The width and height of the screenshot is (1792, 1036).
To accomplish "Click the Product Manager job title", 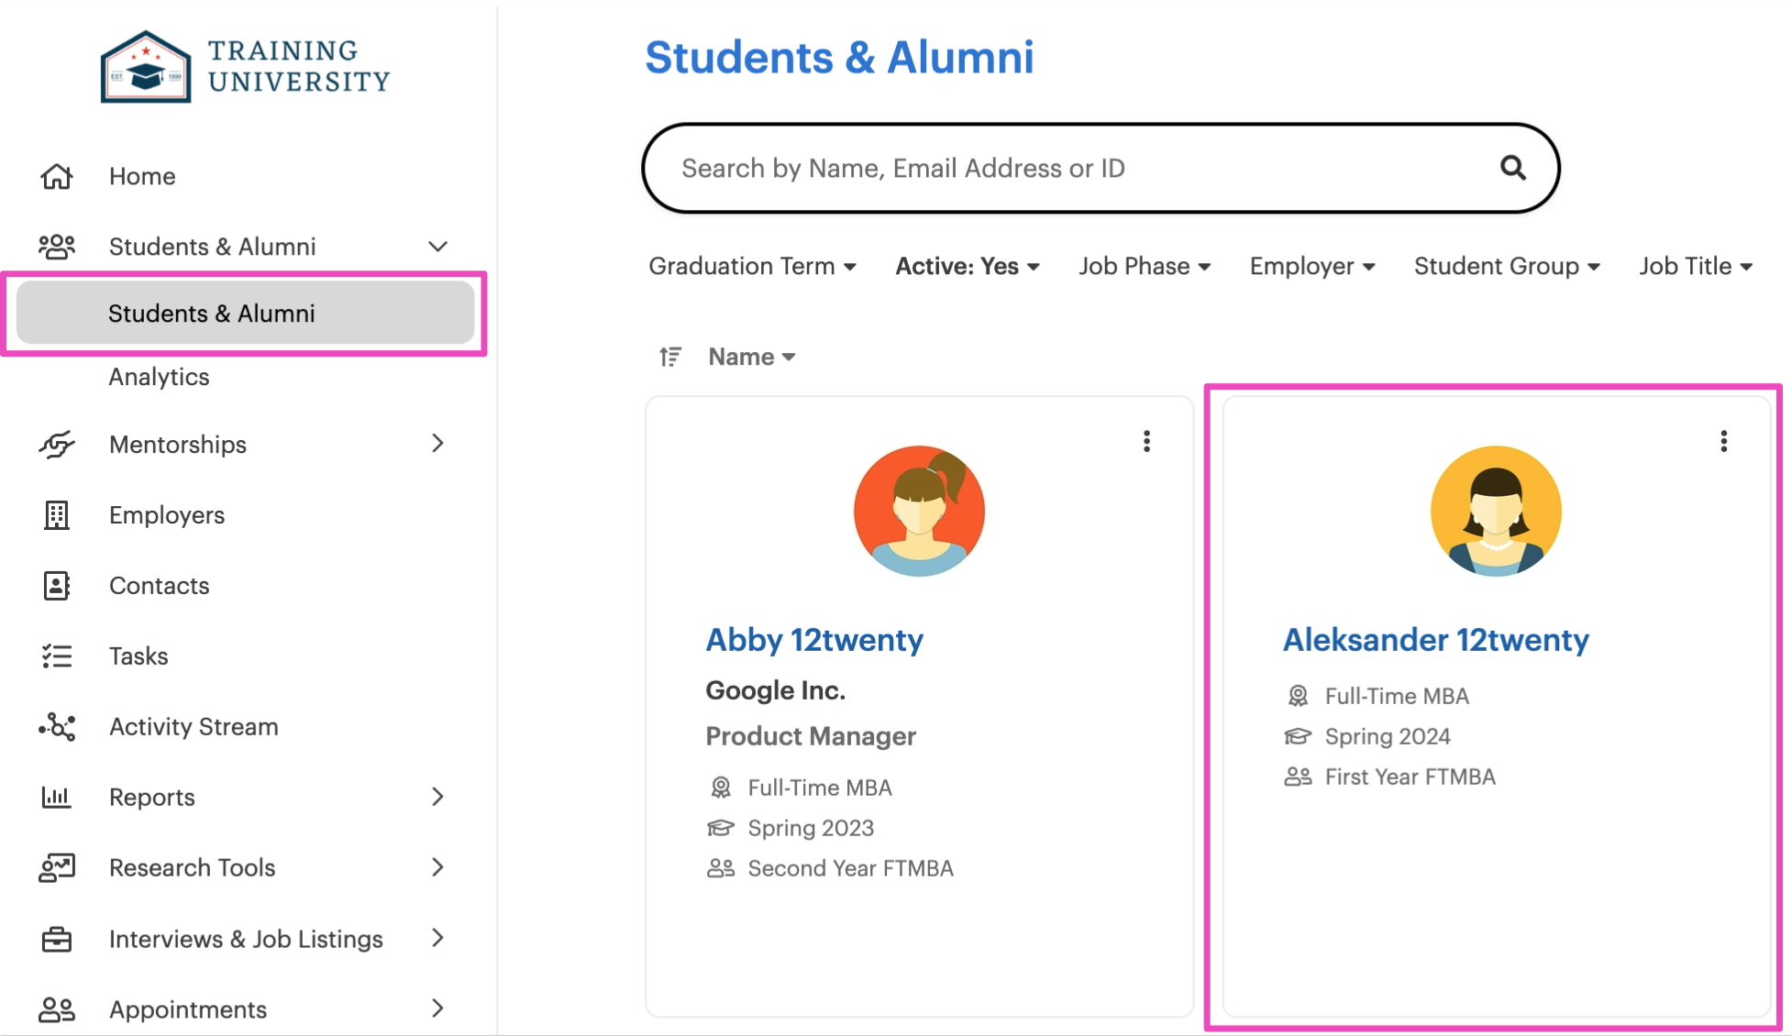I will [x=811, y=736].
